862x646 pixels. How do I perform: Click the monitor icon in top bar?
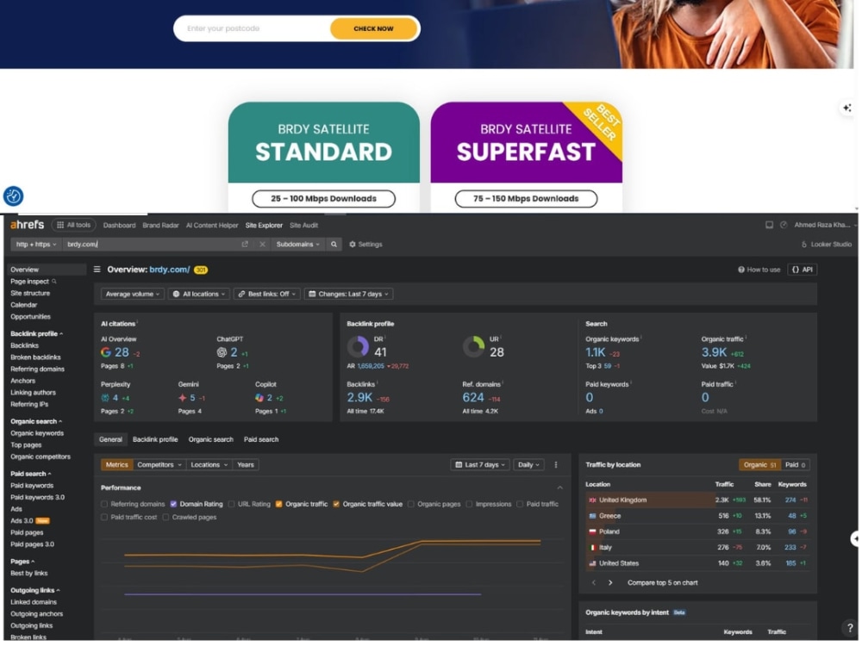pos(769,225)
